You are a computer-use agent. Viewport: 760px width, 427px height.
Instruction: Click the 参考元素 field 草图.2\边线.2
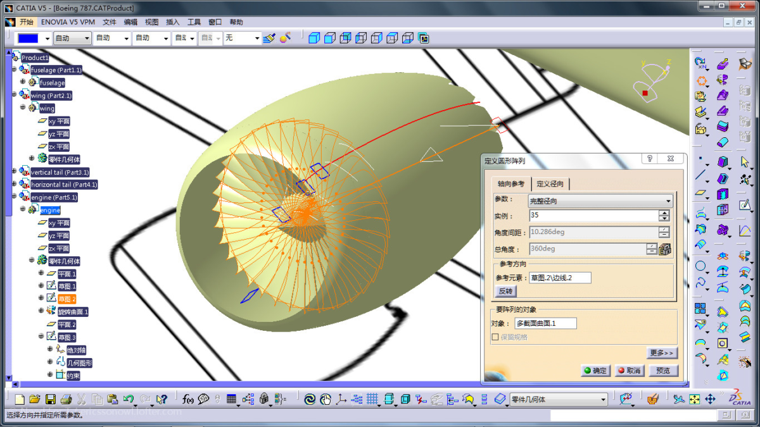(x=560, y=278)
